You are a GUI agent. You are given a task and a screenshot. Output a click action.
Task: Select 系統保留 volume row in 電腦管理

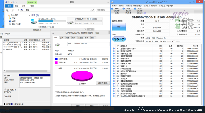point(27,49)
